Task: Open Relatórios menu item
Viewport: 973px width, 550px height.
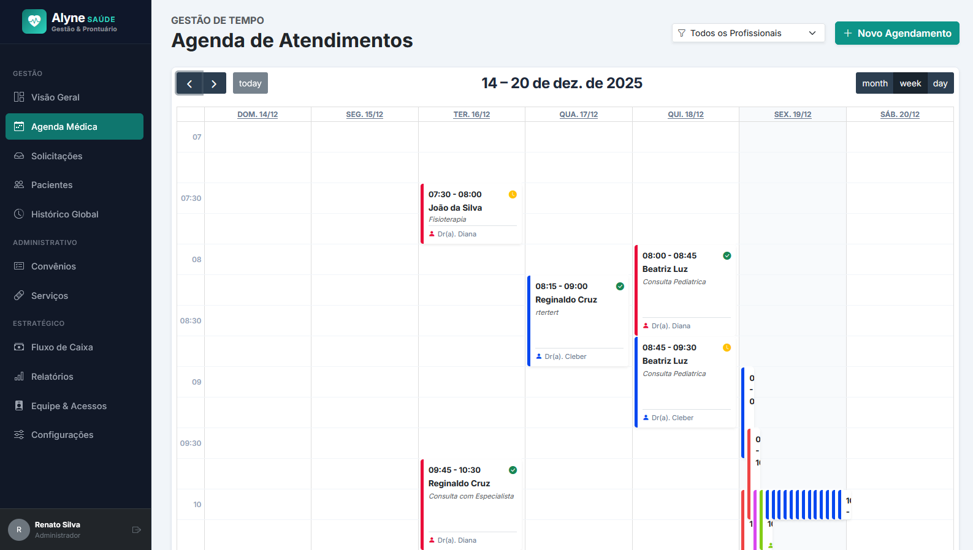Action: 74,376
